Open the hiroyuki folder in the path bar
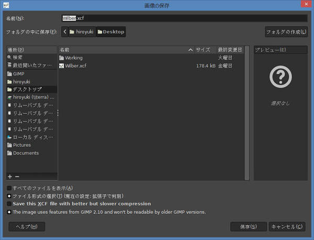Image resolution: width=314 pixels, height=240 pixels. pos(82,31)
